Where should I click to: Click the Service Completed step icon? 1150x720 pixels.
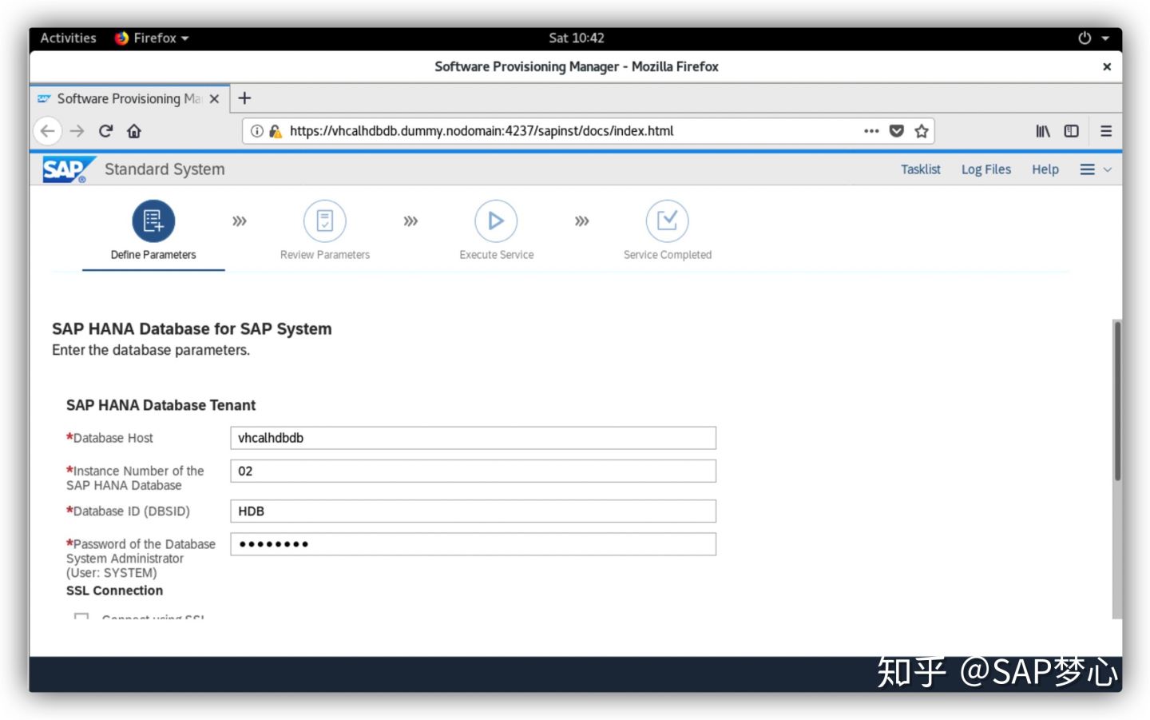(667, 221)
